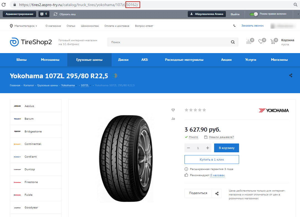The height and width of the screenshot is (217, 300).
Task: Click the Сбросить кеш refresh button
Action: 65,14
